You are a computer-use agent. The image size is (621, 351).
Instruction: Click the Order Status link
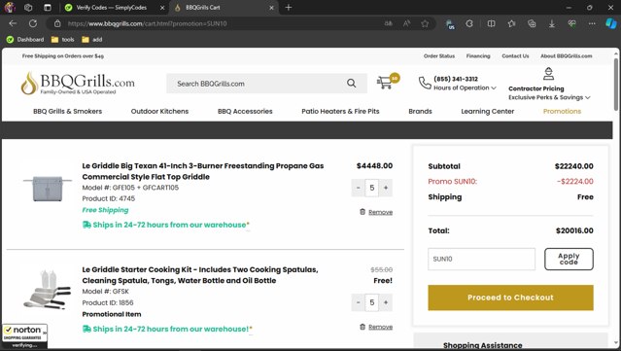click(439, 56)
